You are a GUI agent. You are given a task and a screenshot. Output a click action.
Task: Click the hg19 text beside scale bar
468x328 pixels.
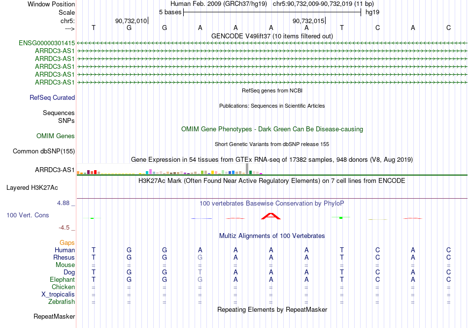[x=372, y=12]
